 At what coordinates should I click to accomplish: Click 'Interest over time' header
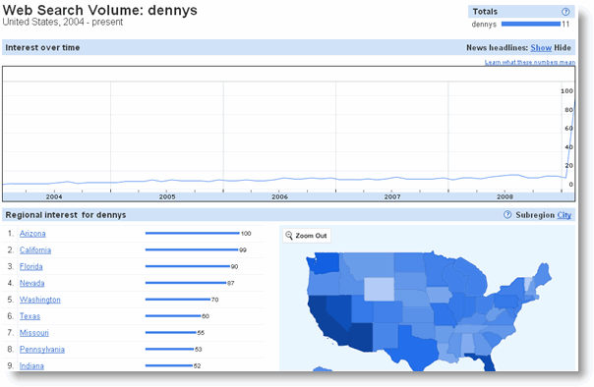42,48
